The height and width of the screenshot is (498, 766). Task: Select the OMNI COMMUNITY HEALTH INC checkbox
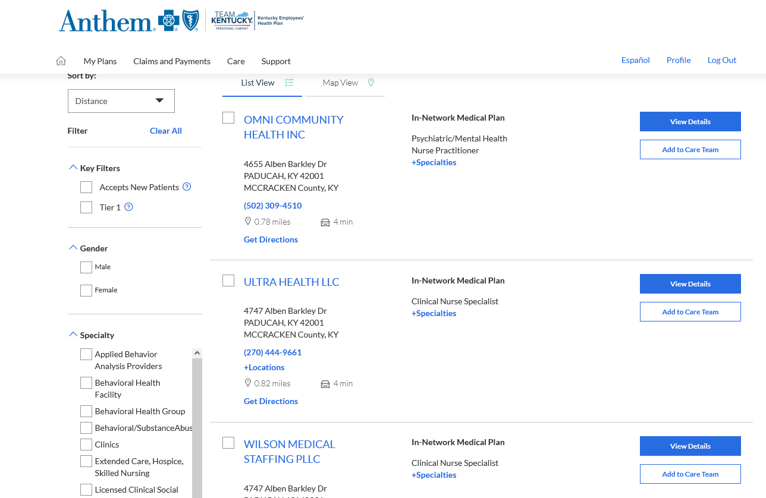228,118
